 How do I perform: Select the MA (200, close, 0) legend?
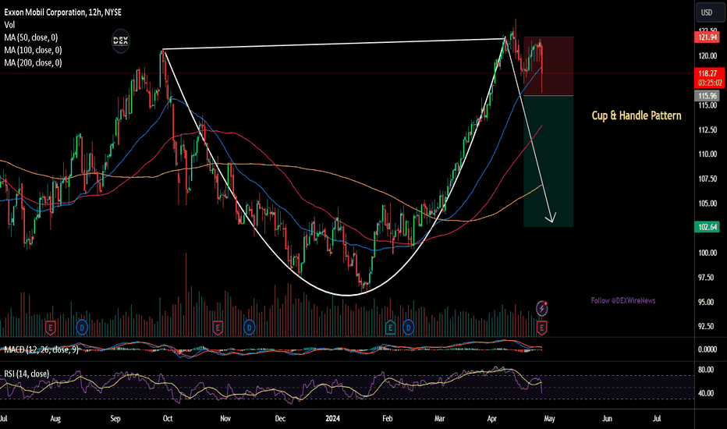coord(33,62)
